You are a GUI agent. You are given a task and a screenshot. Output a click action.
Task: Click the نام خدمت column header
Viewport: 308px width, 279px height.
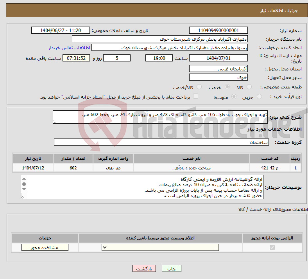192,158
